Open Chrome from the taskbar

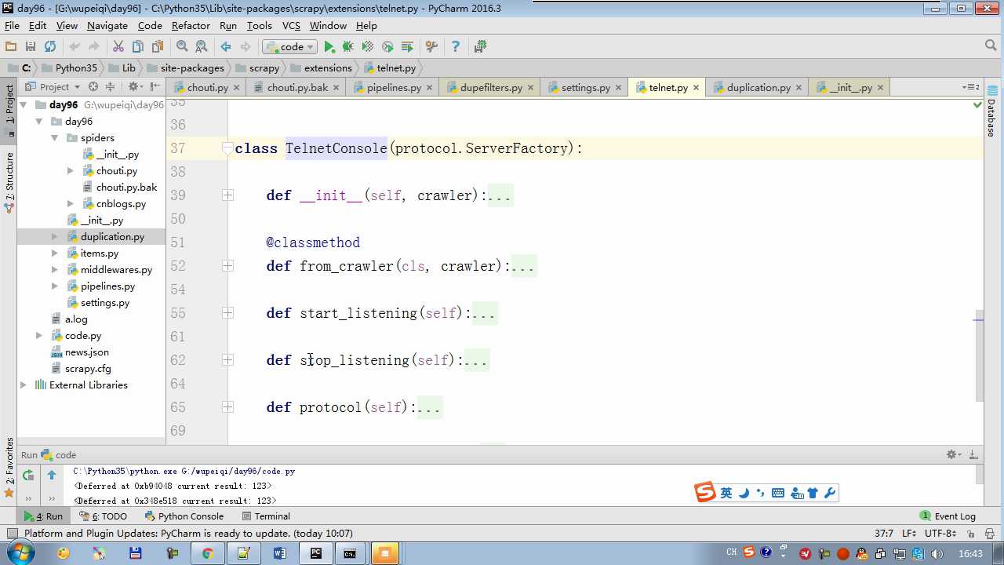coord(207,553)
